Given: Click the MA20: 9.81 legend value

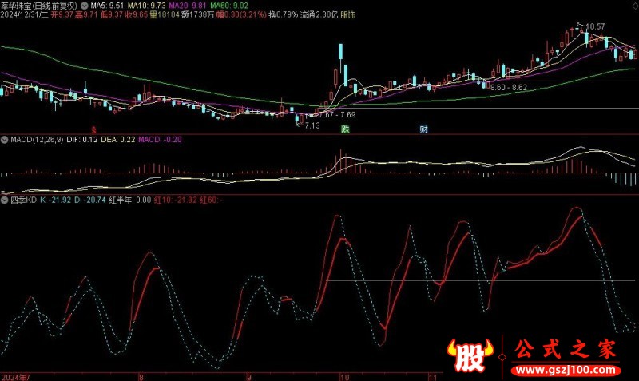Looking at the screenshot, I should pos(188,6).
